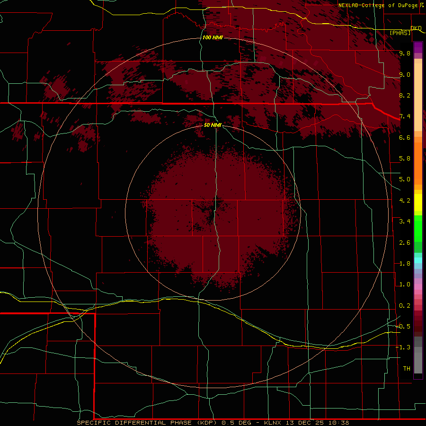Pick the bright green color bar segment near 3.4

pyautogui.click(x=418, y=231)
